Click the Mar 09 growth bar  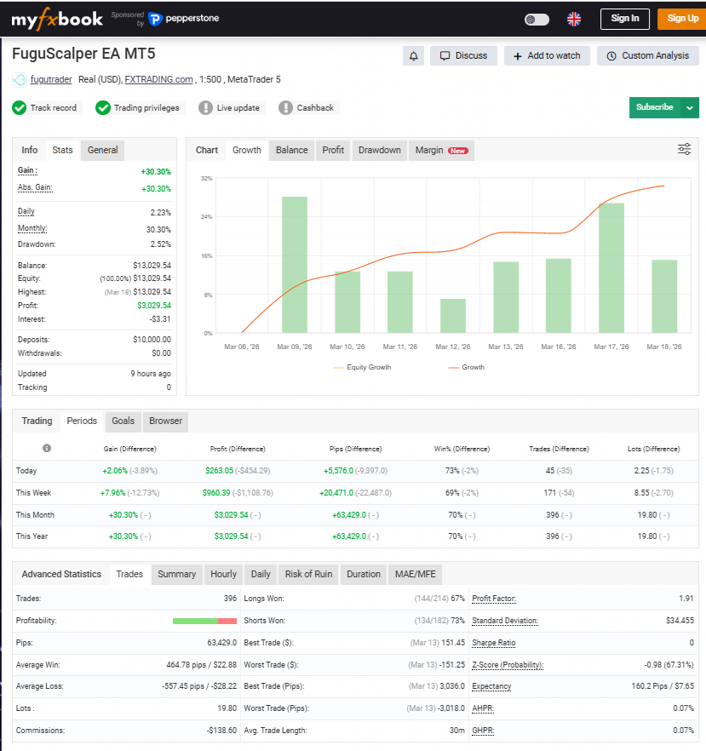point(295,264)
